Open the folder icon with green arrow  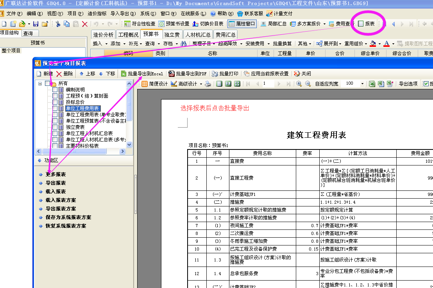coord(22,24)
